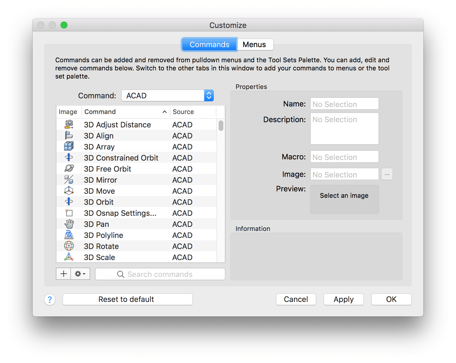Viewport: 456px width, 363px height.
Task: Select the 3D Constrained Orbit command text
Action: pyautogui.click(x=121, y=158)
